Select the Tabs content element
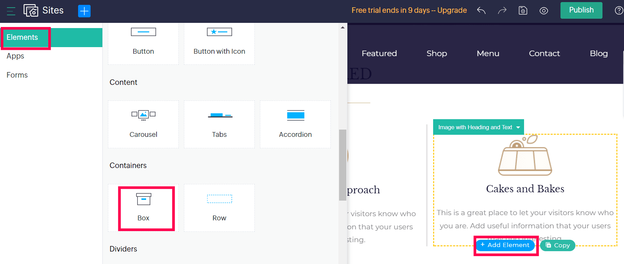 click(219, 124)
